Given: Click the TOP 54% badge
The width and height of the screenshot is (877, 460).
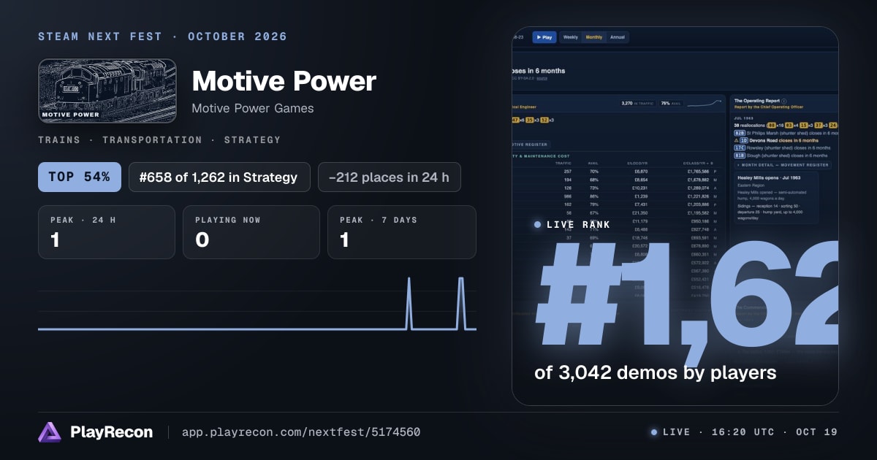Looking at the screenshot, I should (80, 177).
